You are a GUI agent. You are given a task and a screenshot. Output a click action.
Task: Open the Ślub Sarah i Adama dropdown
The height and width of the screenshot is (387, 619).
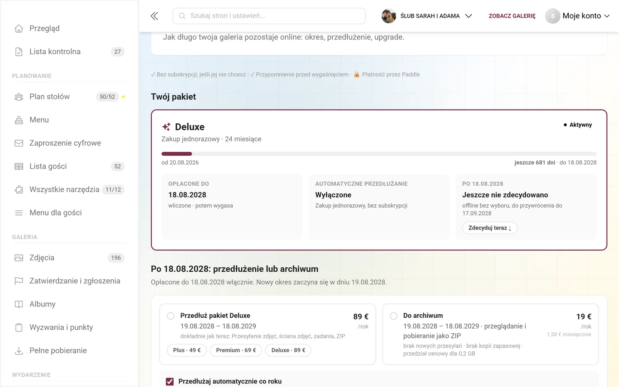click(x=427, y=16)
